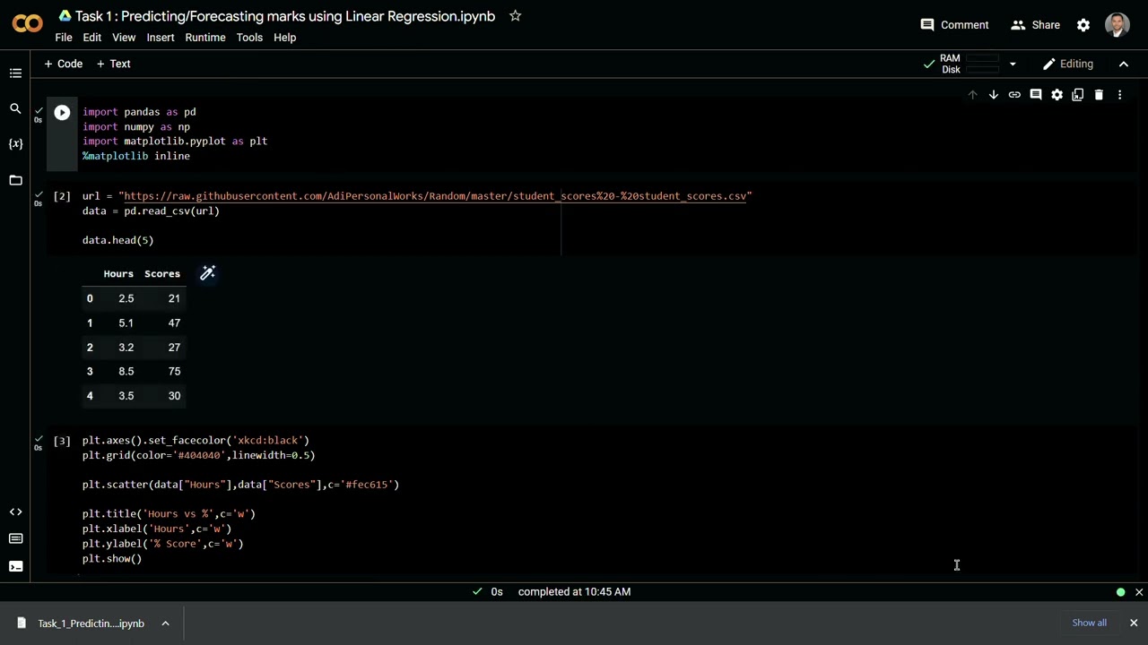Run the imports code cell
Viewport: 1148px width, 645px height.
pyautogui.click(x=62, y=113)
